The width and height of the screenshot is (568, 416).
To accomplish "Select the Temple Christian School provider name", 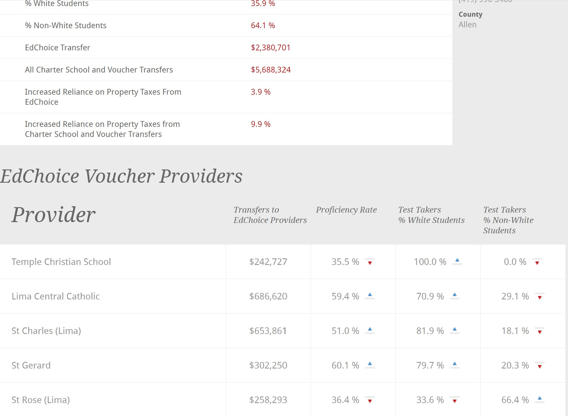I will pyautogui.click(x=61, y=262).
